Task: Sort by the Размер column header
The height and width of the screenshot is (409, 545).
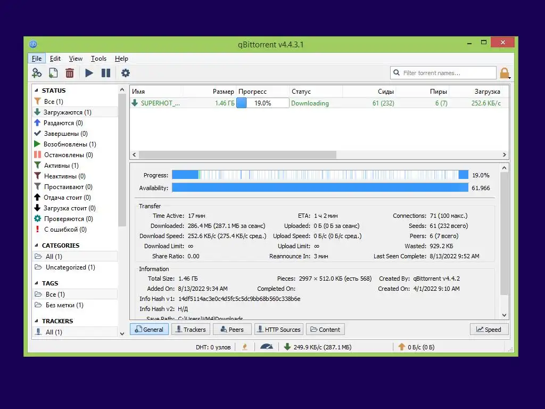Action: point(209,92)
